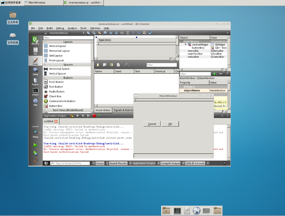This screenshot has height=216, width=285.
Task: Open output pane chooser arrows in status bar
Action: point(208,163)
